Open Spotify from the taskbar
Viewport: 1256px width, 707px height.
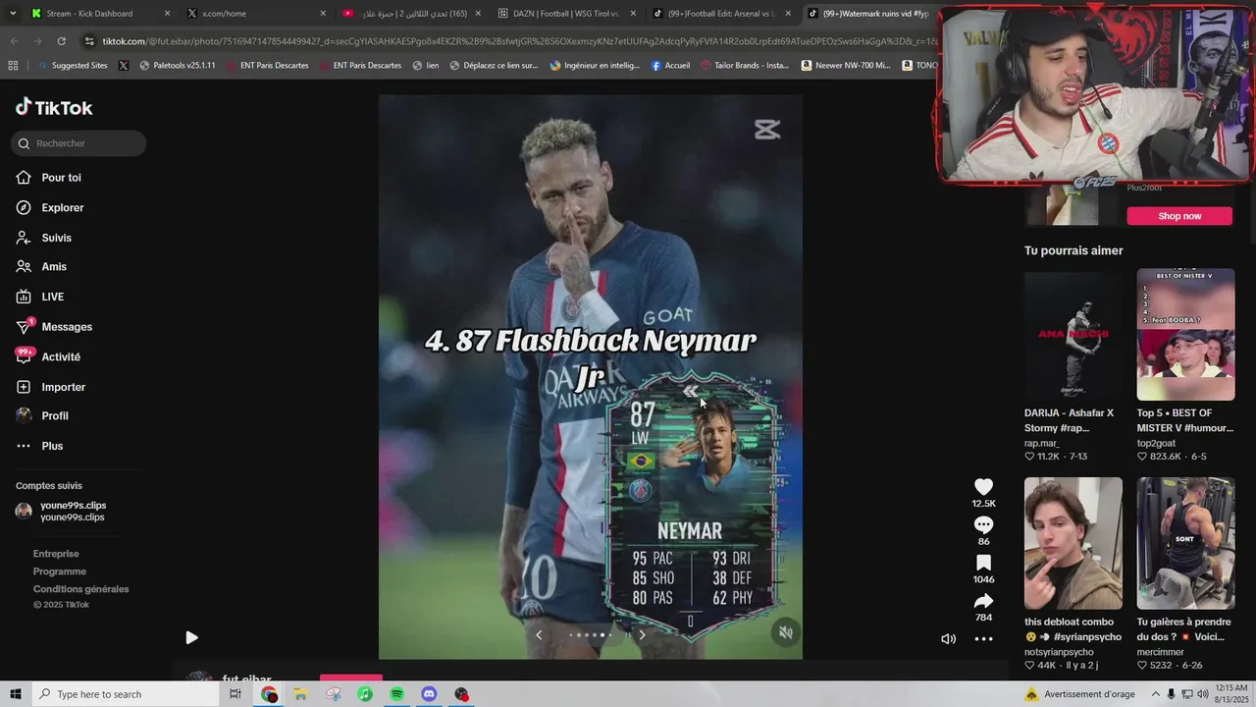click(396, 694)
